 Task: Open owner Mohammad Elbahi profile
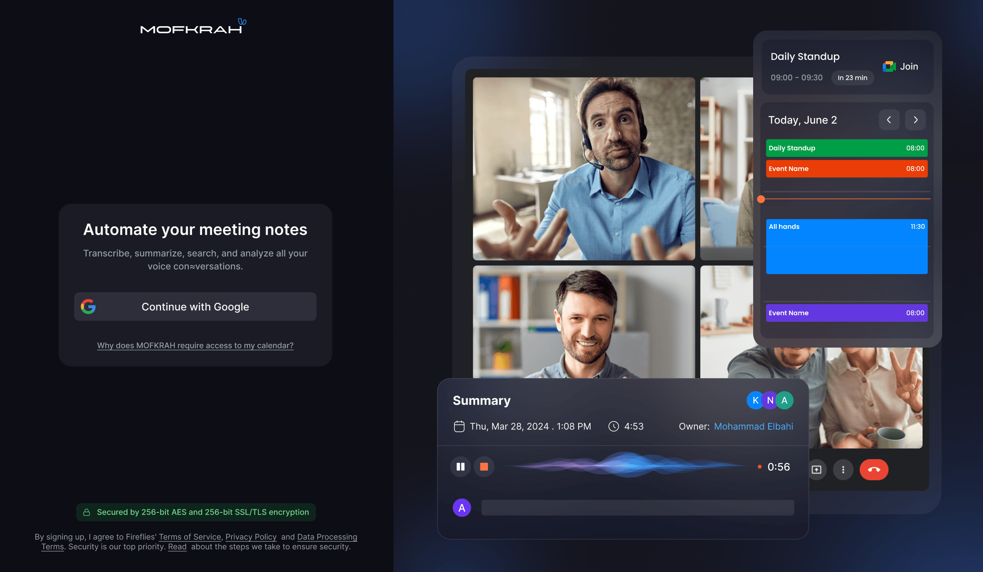pos(754,426)
